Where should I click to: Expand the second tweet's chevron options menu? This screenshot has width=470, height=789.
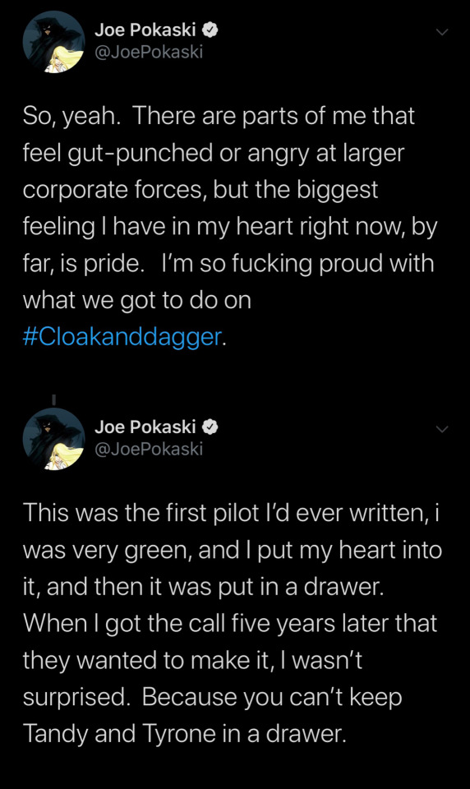(441, 429)
